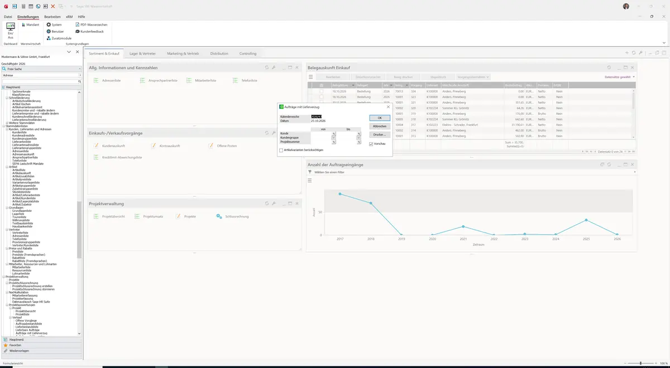
Task: Switch to the Lager & Vertreter tab
Action: coord(142,54)
